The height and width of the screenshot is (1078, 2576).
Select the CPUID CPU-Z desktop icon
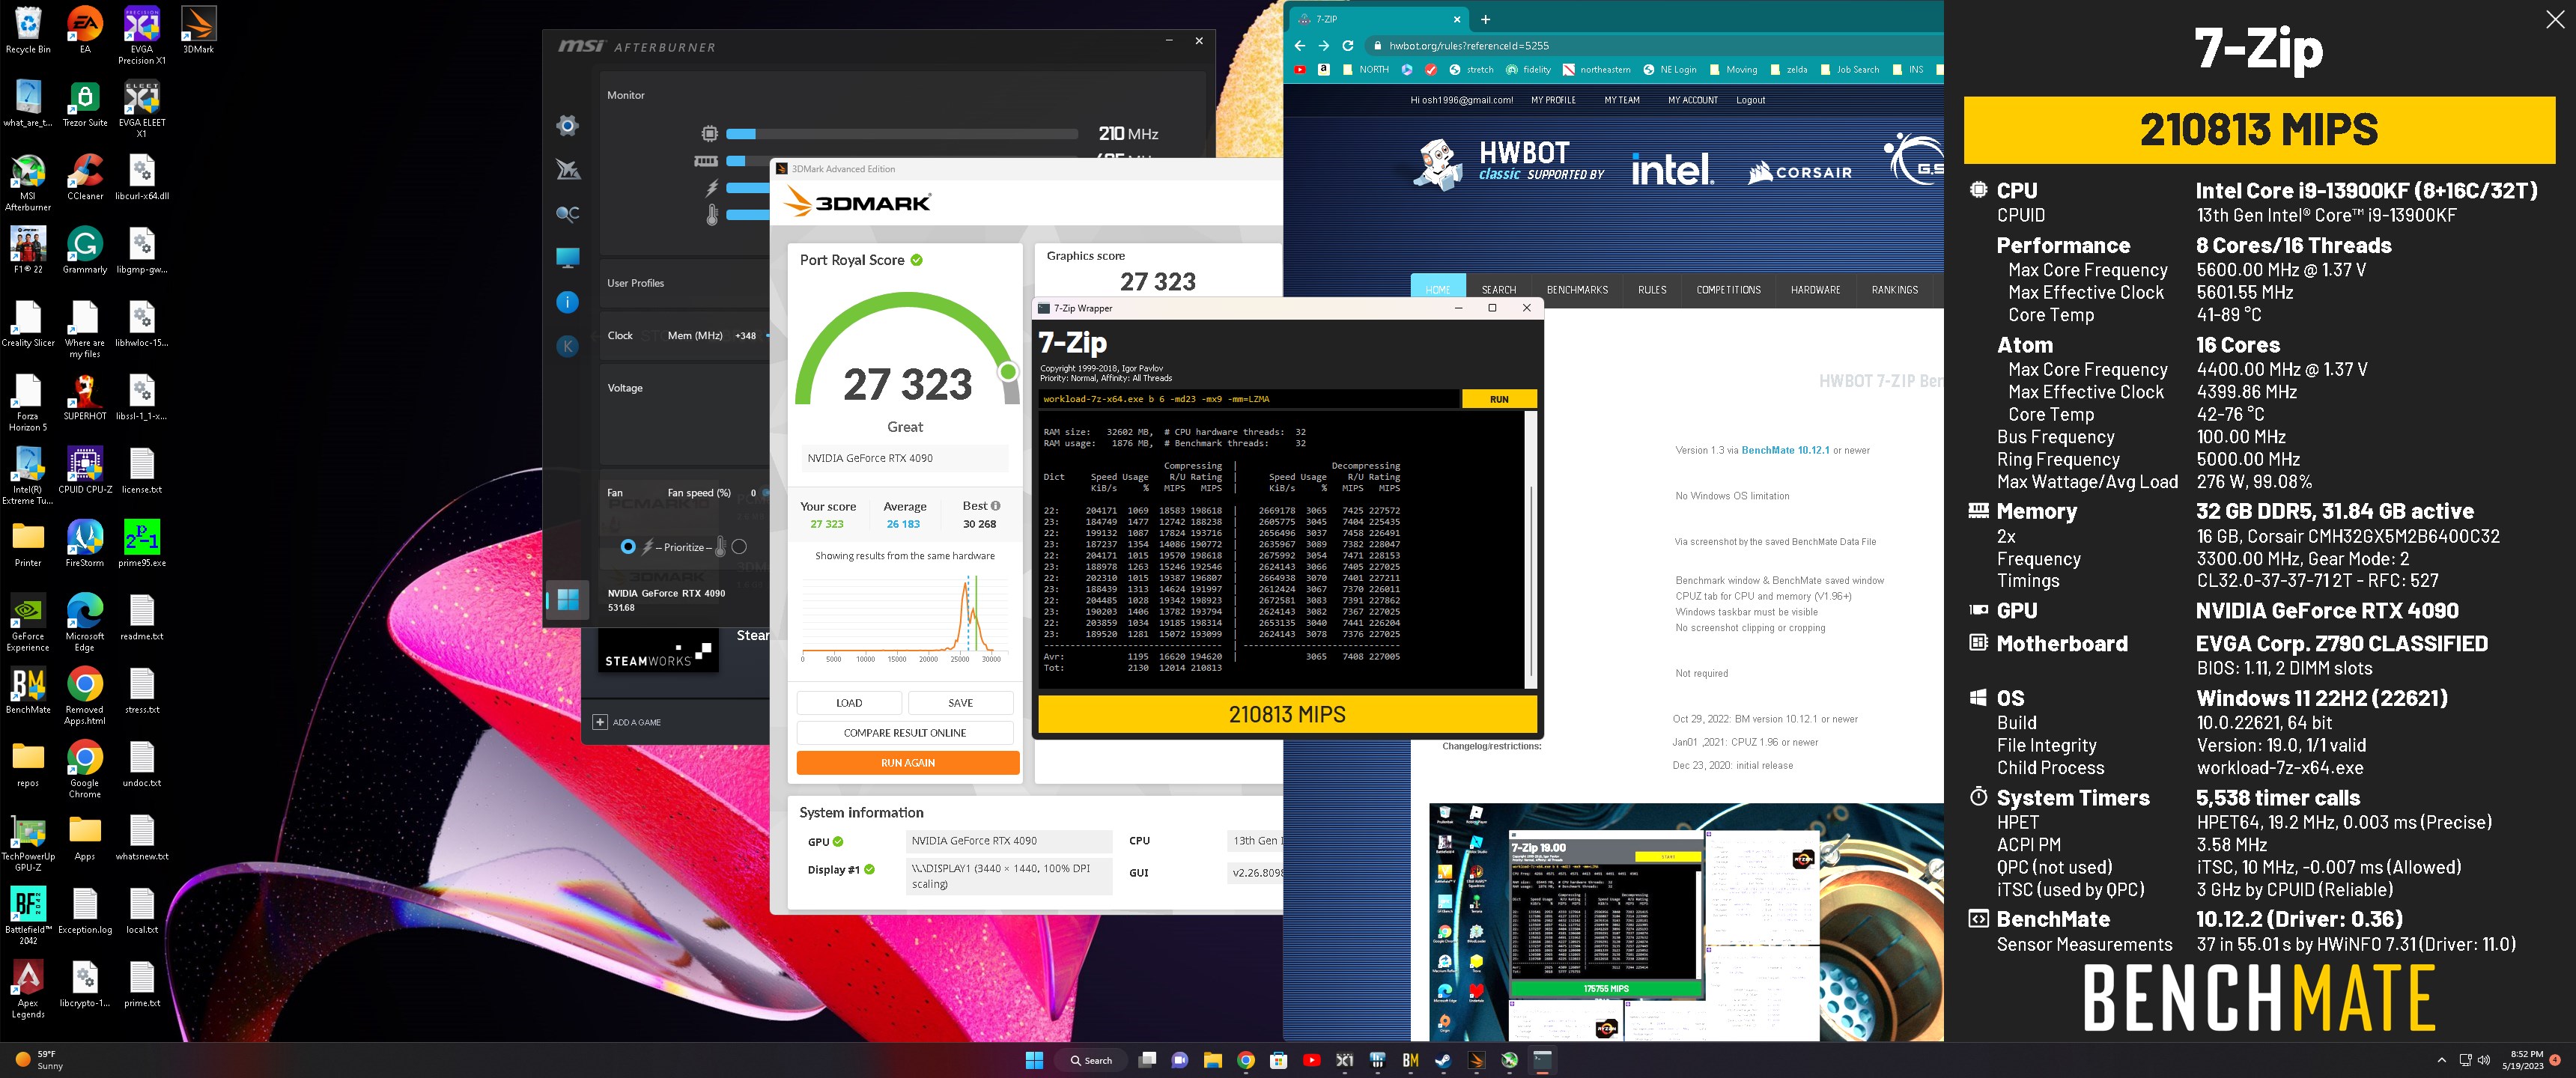click(85, 470)
